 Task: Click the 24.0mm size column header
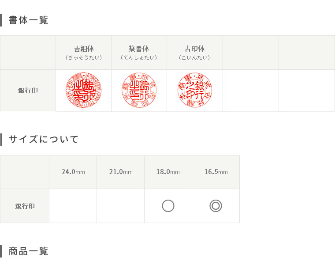[x=73, y=172]
